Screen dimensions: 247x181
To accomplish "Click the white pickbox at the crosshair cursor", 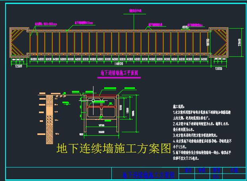I will [x=93, y=100].
